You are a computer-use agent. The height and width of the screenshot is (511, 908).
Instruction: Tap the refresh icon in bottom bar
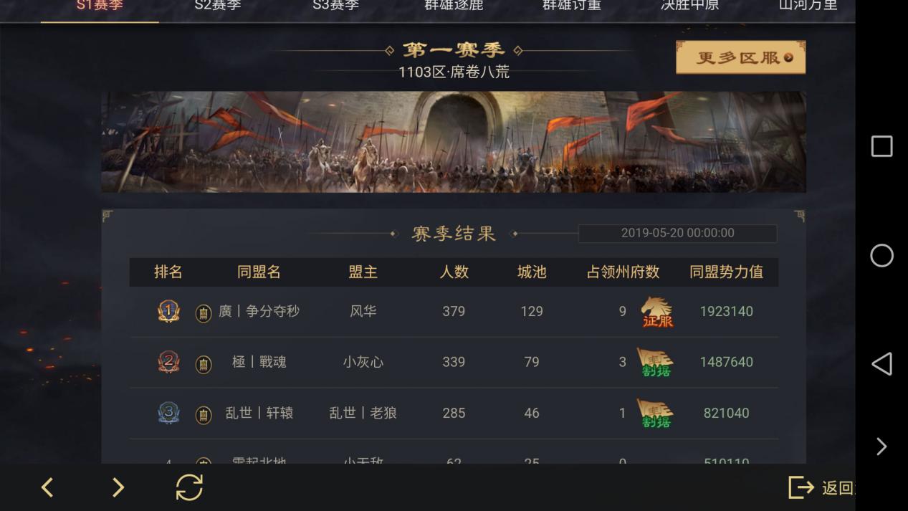click(x=189, y=487)
